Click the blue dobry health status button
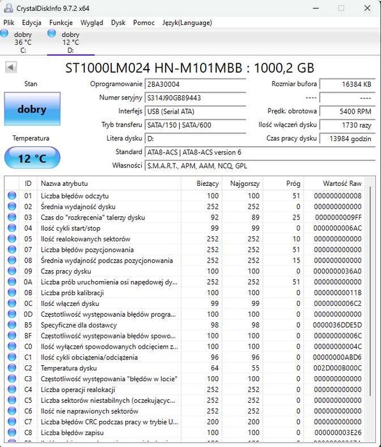381x447 pixels. click(x=32, y=109)
